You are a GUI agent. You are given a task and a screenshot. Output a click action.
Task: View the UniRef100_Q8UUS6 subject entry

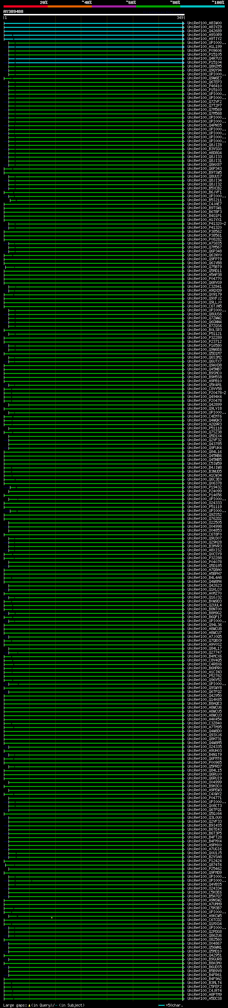coord(204,314)
